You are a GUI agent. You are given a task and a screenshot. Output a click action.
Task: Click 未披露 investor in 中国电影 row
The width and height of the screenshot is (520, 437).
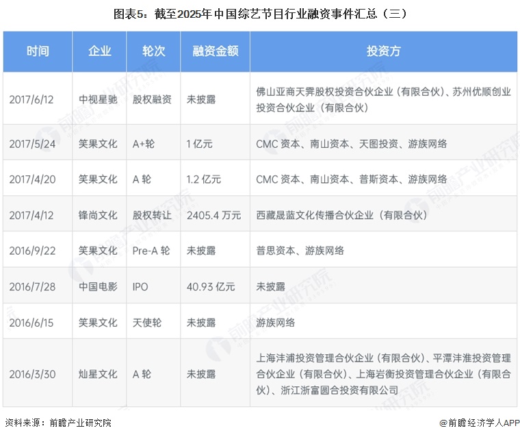click(270, 286)
